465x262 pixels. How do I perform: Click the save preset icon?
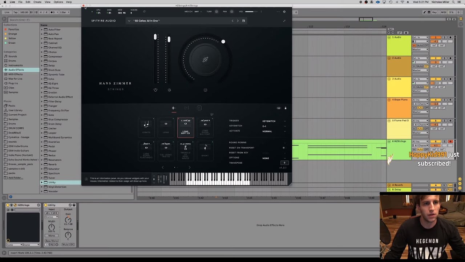click(x=243, y=21)
